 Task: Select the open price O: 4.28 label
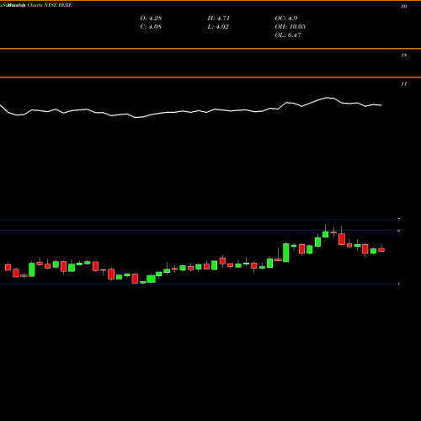tap(151, 19)
